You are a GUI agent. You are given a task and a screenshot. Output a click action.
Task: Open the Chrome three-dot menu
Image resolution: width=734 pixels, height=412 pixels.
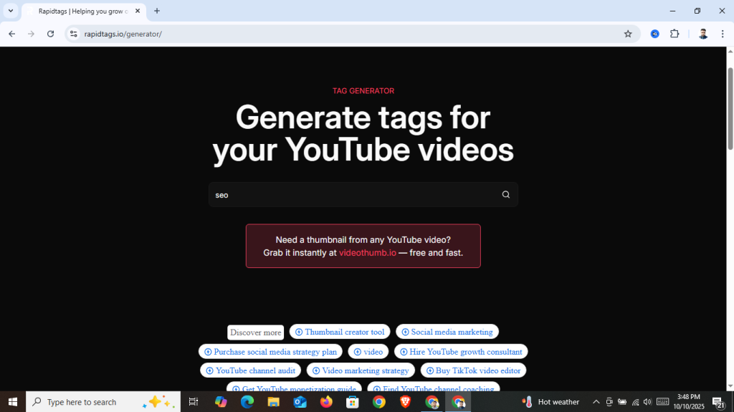pos(723,34)
